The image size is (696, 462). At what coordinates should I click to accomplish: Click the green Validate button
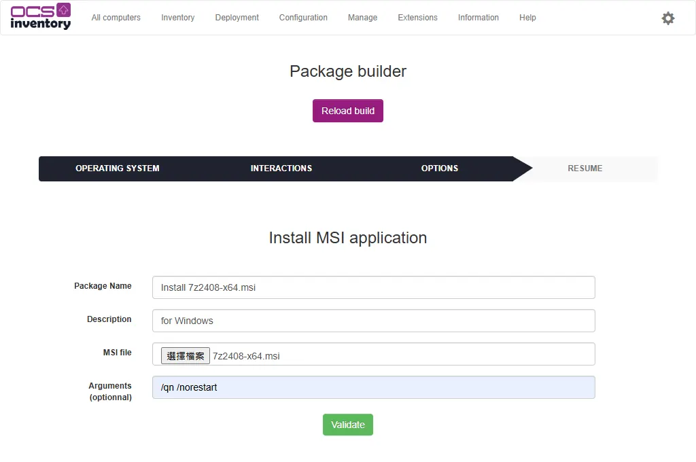[x=348, y=425]
